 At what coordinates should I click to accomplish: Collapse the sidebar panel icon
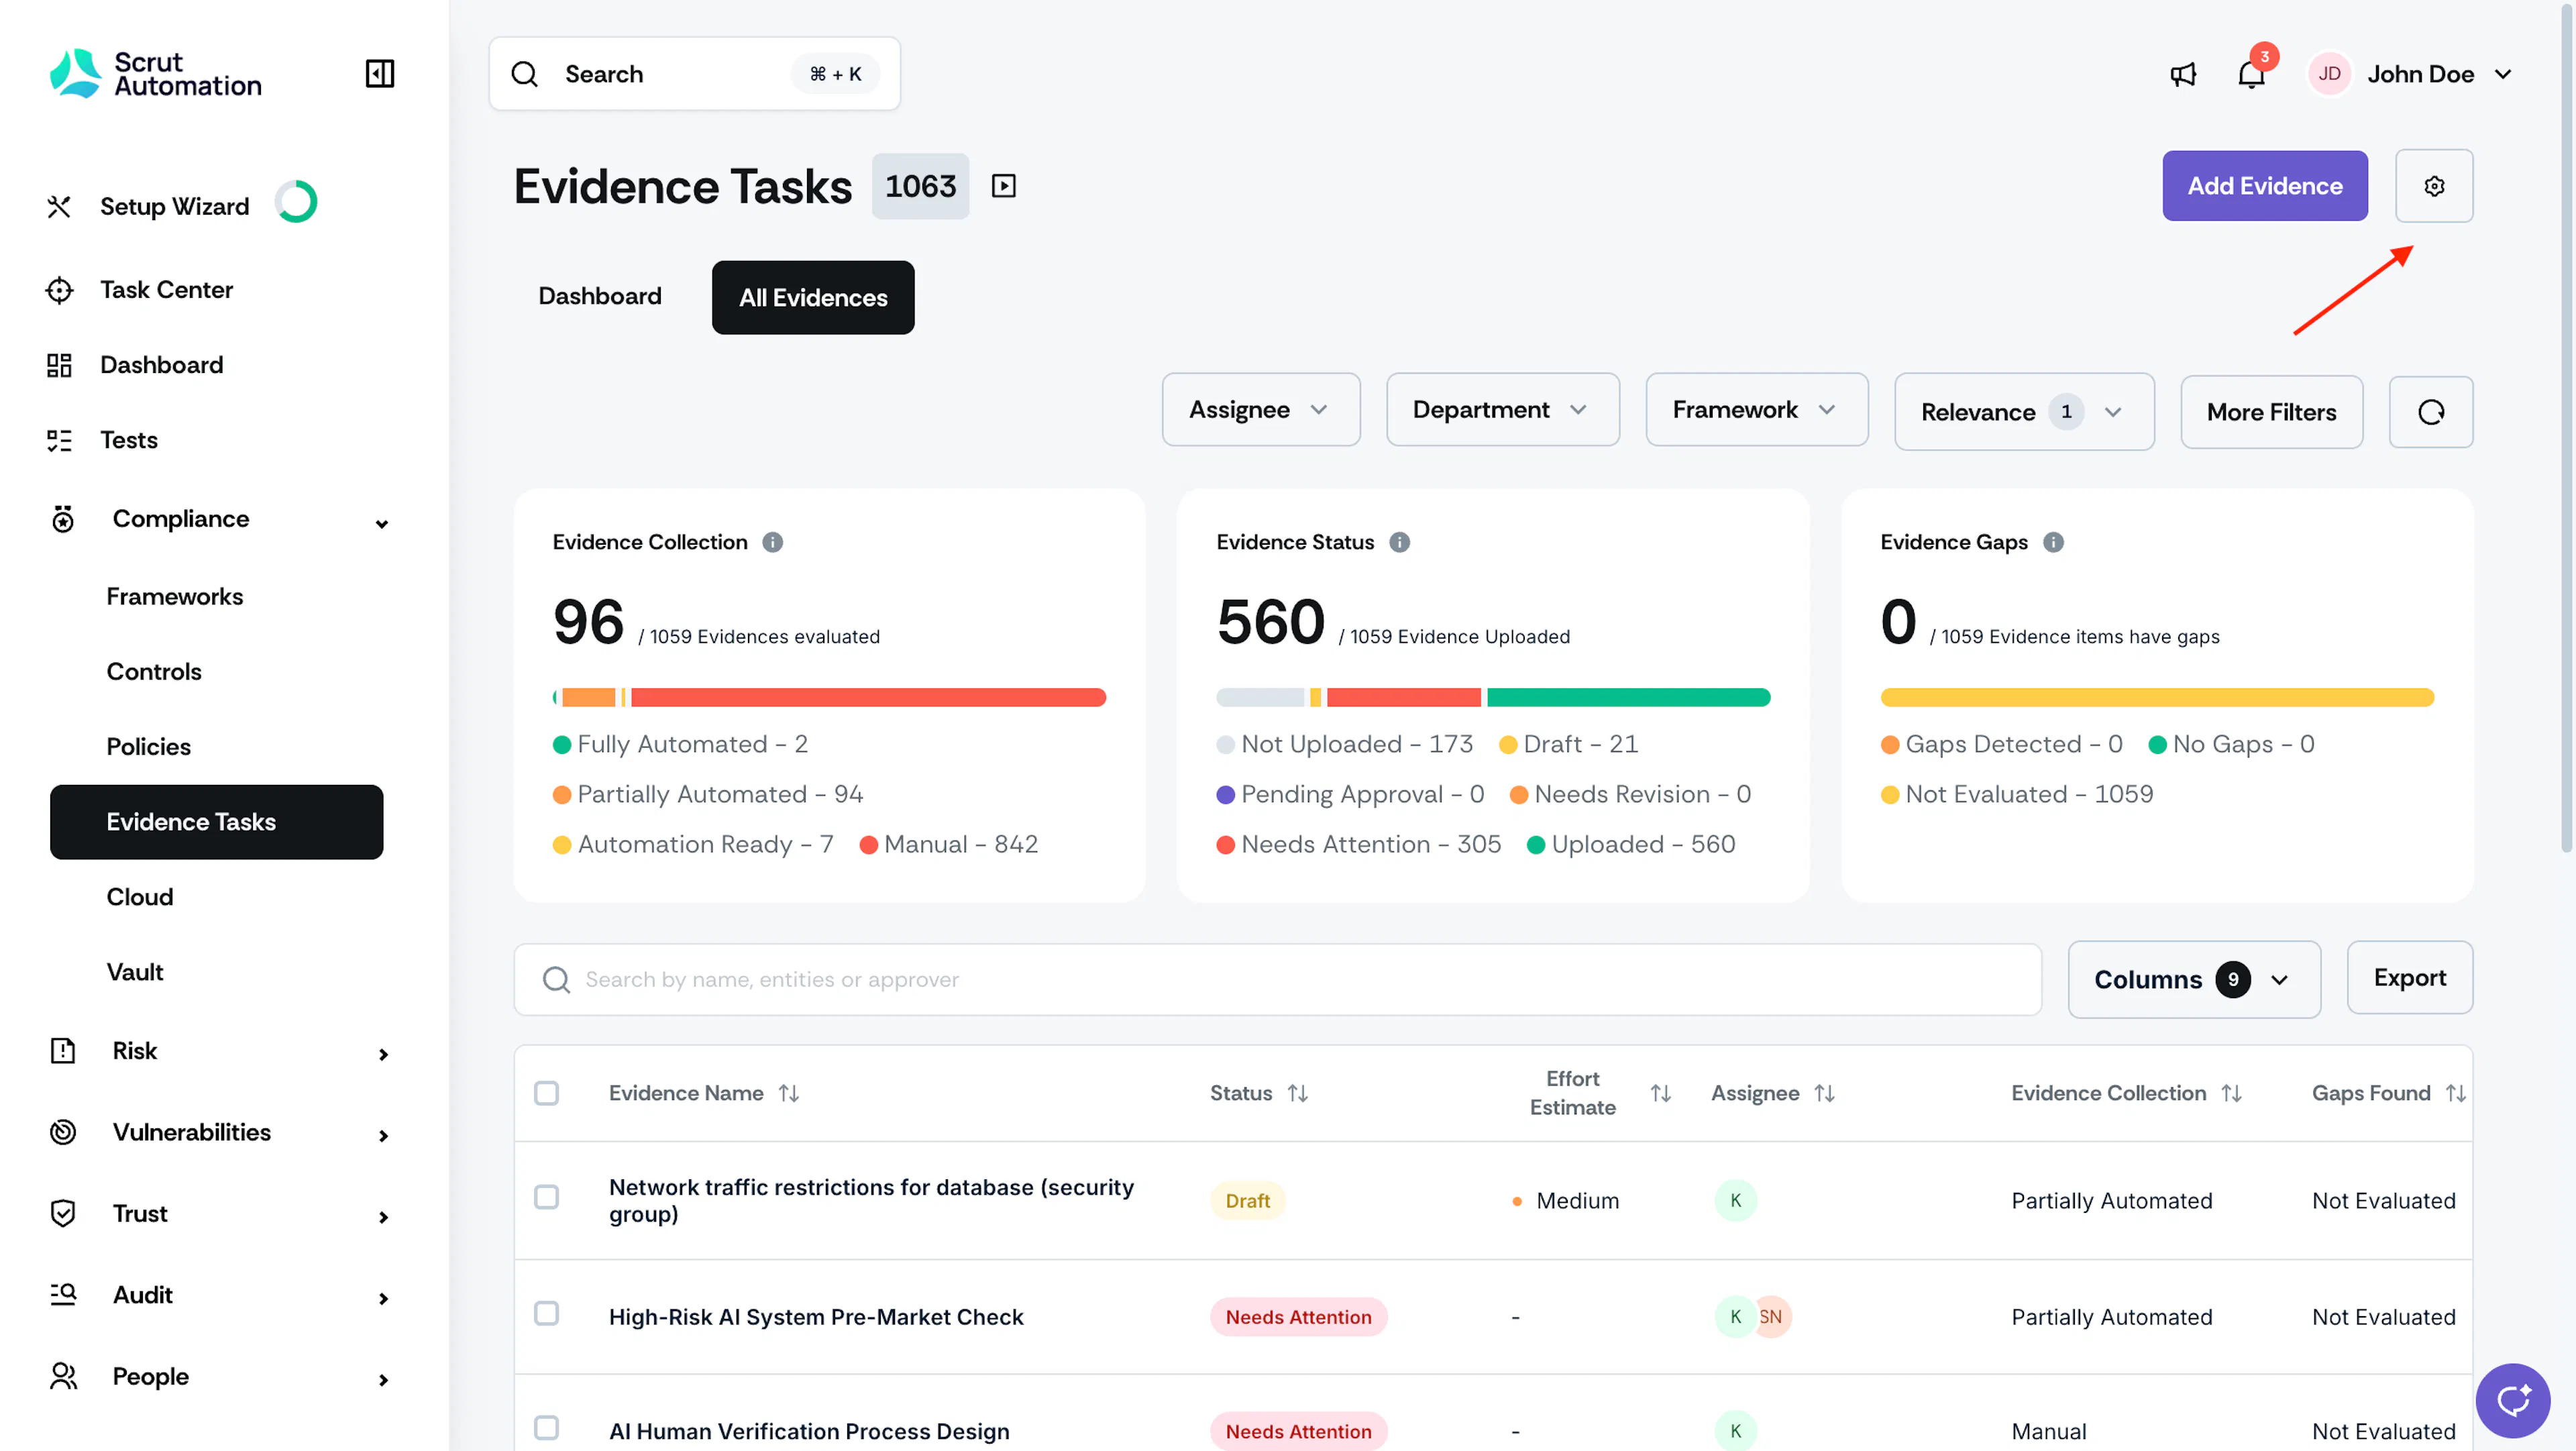(380, 73)
